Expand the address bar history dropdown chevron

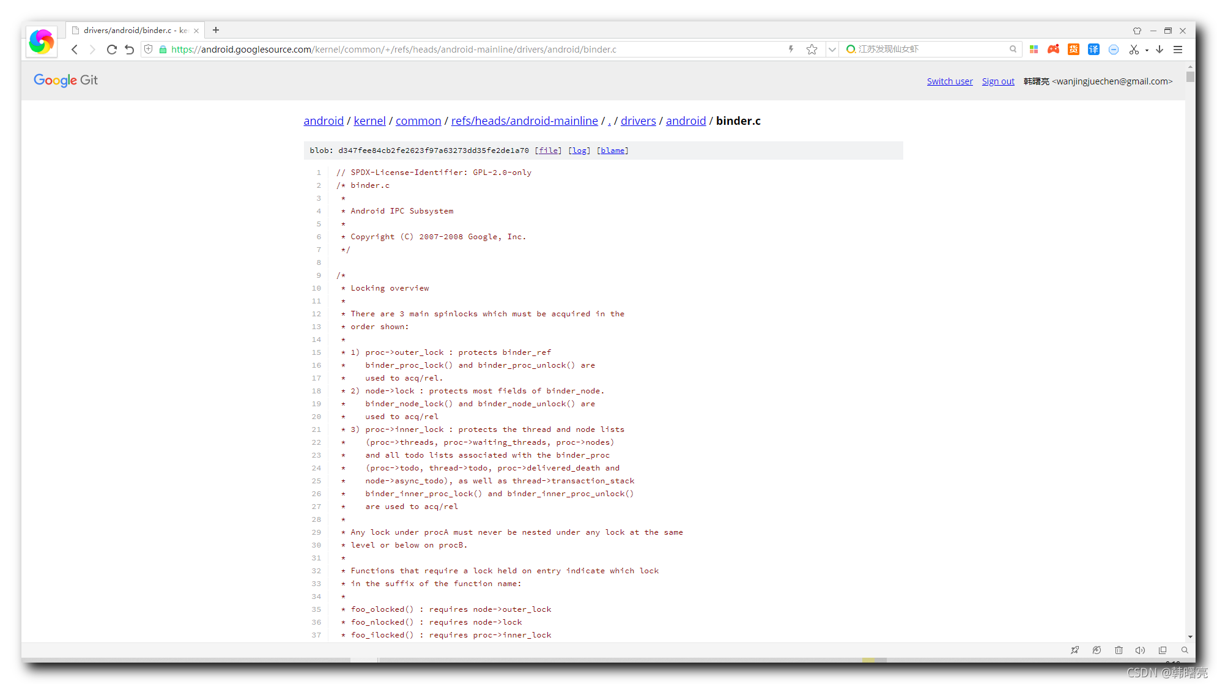832,50
